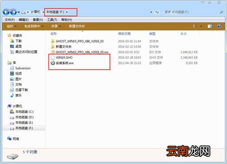This screenshot has height=164, width=227.
Task: Click 计算机 in the address bar
Action: point(35,12)
